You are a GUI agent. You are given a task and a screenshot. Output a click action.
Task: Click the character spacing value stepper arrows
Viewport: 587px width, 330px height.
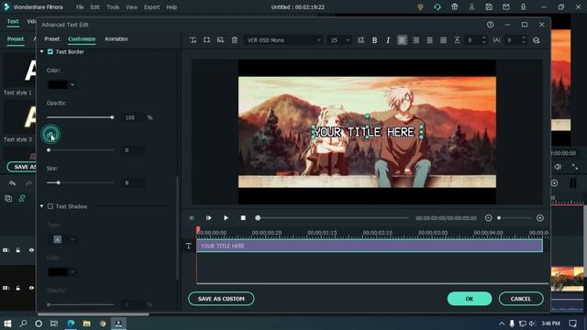524,40
